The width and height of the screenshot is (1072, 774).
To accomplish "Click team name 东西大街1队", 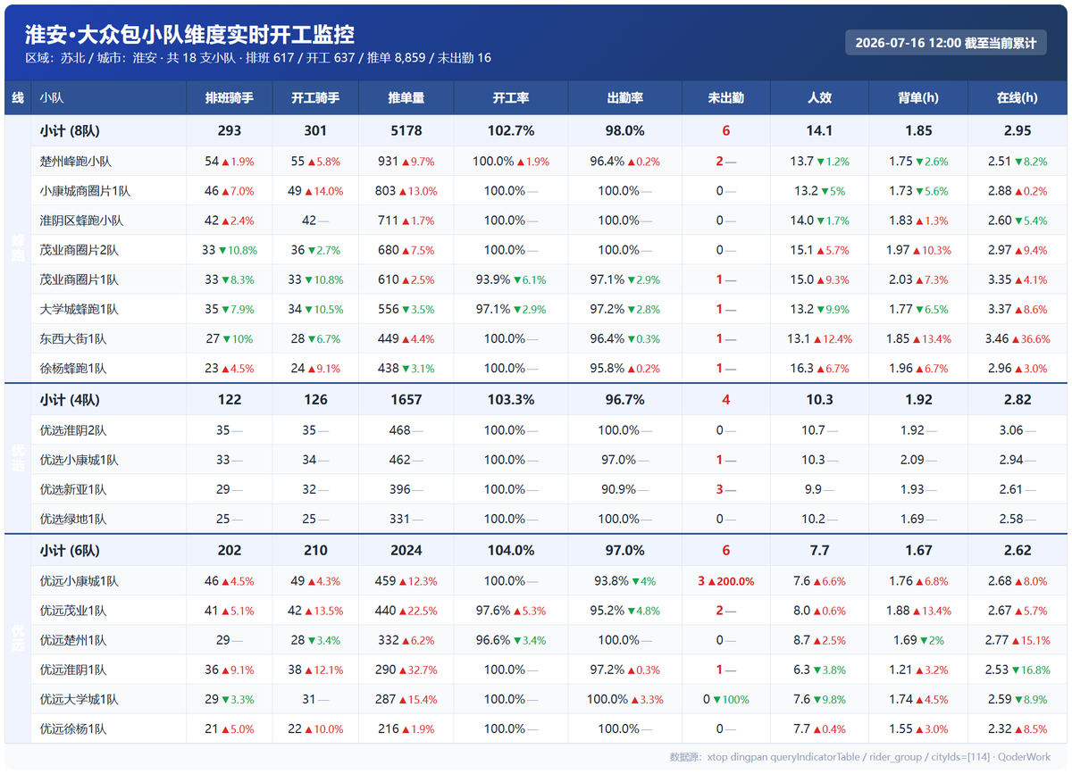I will (x=72, y=338).
